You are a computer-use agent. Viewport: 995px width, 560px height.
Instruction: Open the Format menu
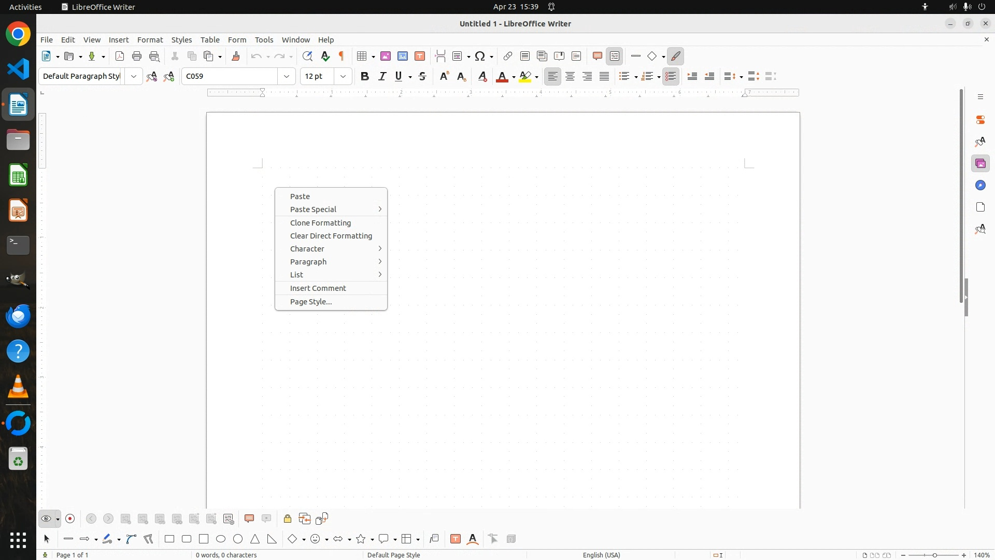click(x=150, y=40)
